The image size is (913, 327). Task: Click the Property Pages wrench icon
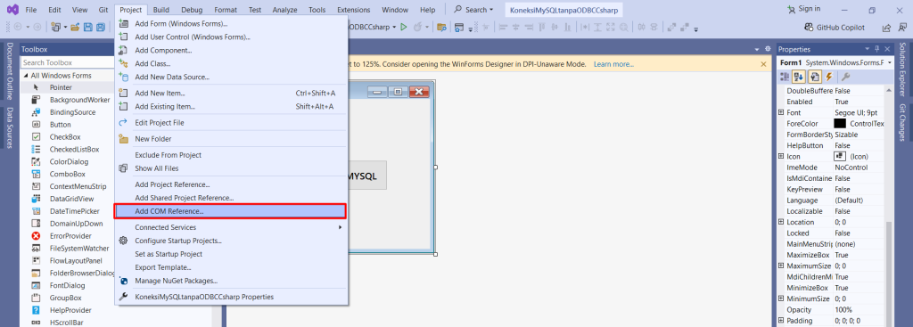pyautogui.click(x=846, y=77)
